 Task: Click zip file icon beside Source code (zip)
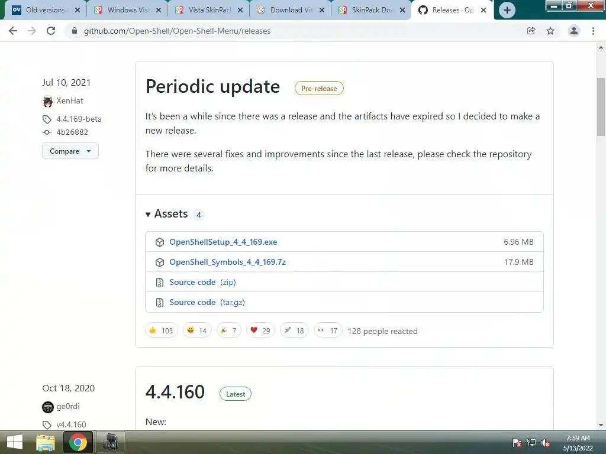pyautogui.click(x=160, y=283)
